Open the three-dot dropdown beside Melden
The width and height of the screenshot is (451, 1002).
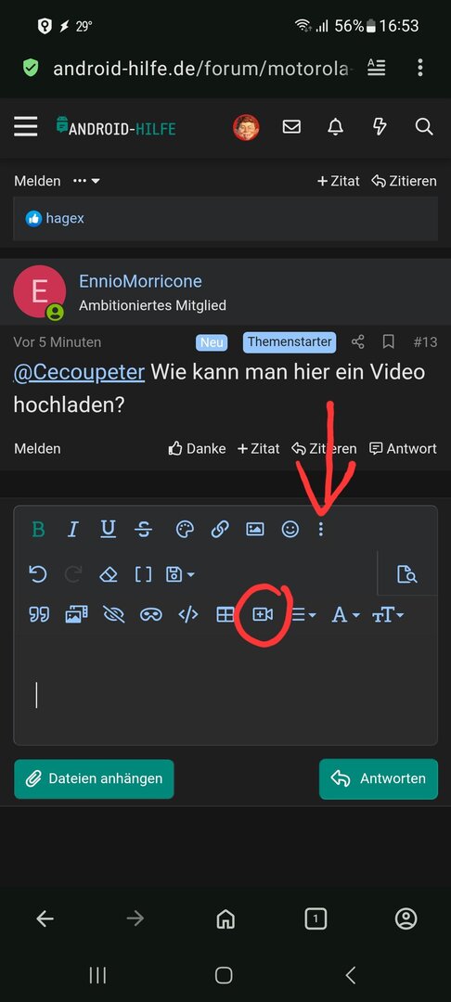pos(86,181)
